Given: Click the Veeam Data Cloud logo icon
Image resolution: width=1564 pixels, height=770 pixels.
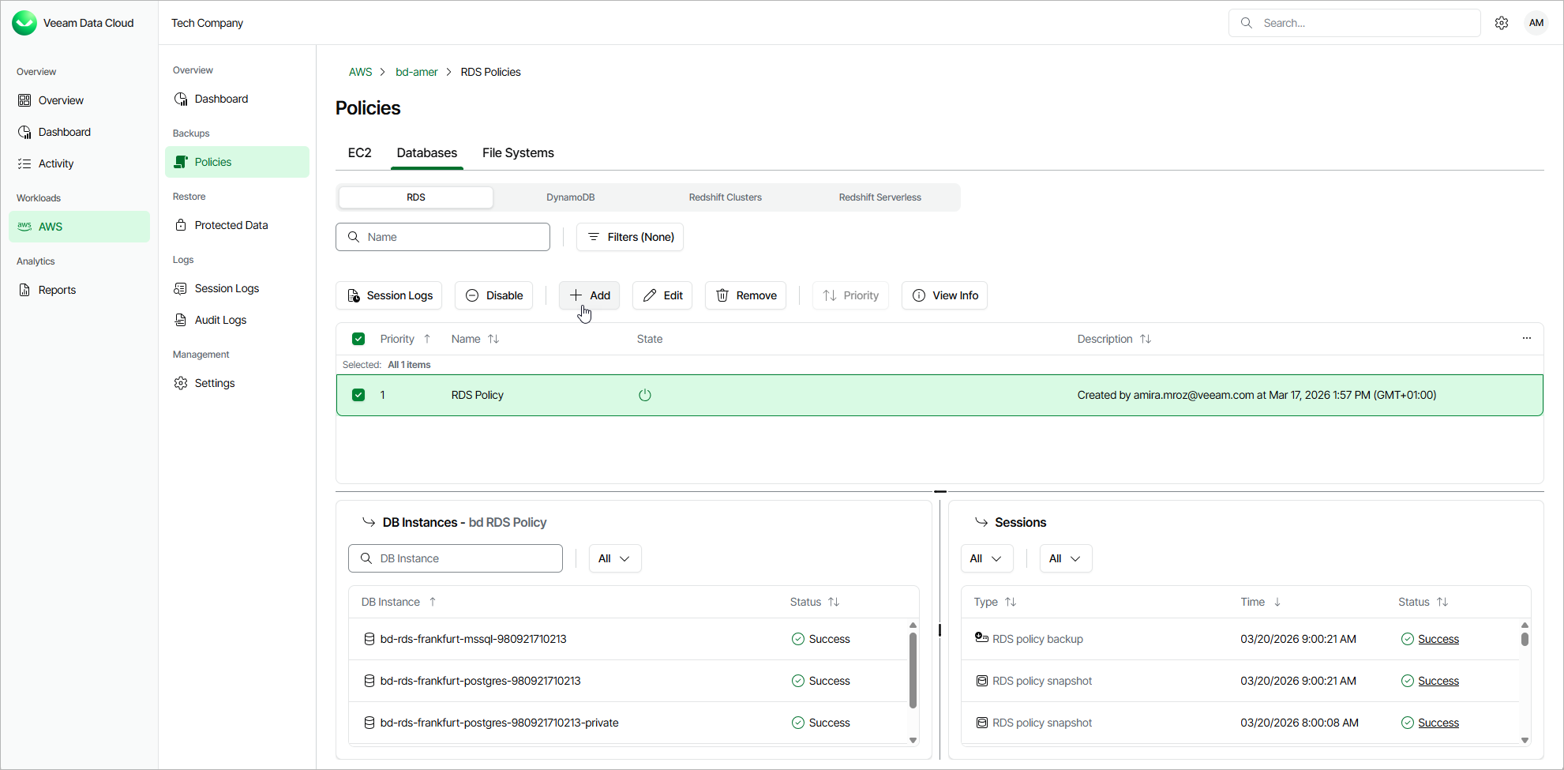Looking at the screenshot, I should pos(24,23).
